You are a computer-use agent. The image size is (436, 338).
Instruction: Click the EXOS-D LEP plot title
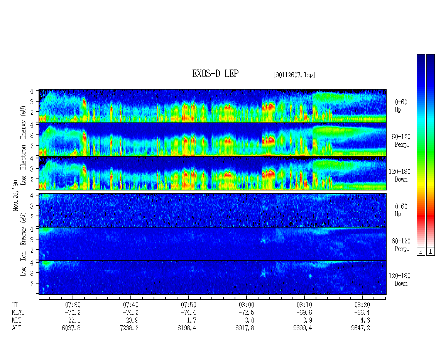tap(215, 74)
